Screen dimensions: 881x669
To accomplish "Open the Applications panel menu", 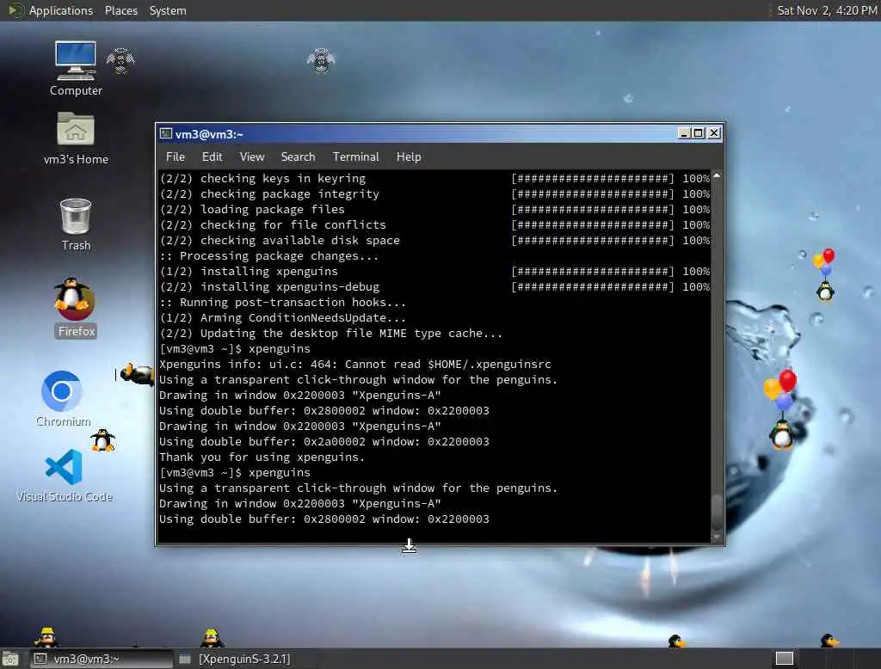I will (61, 10).
